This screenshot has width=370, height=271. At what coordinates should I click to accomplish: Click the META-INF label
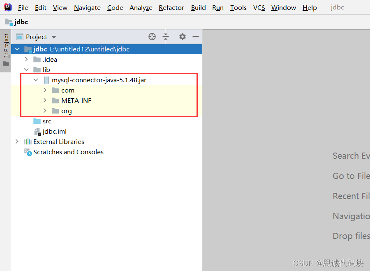click(x=76, y=101)
